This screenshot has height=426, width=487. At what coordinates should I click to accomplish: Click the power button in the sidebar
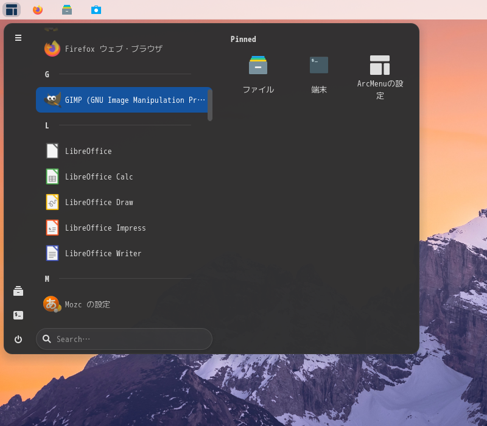(18, 339)
